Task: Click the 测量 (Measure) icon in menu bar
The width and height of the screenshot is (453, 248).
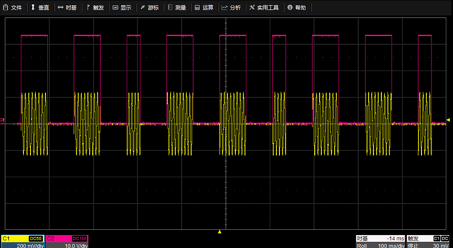Action: [x=170, y=8]
